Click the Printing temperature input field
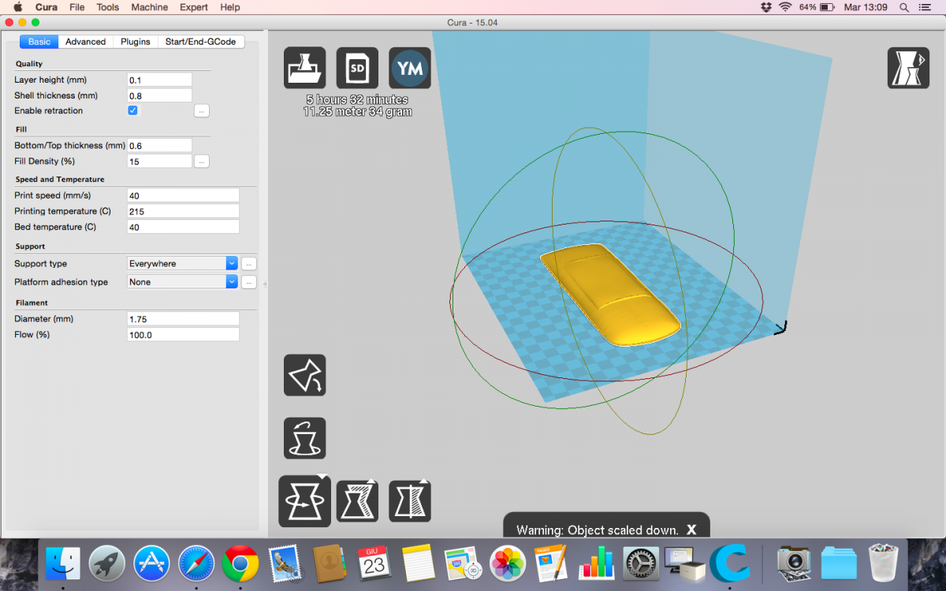Viewport: 946px width, 591px height. point(183,211)
